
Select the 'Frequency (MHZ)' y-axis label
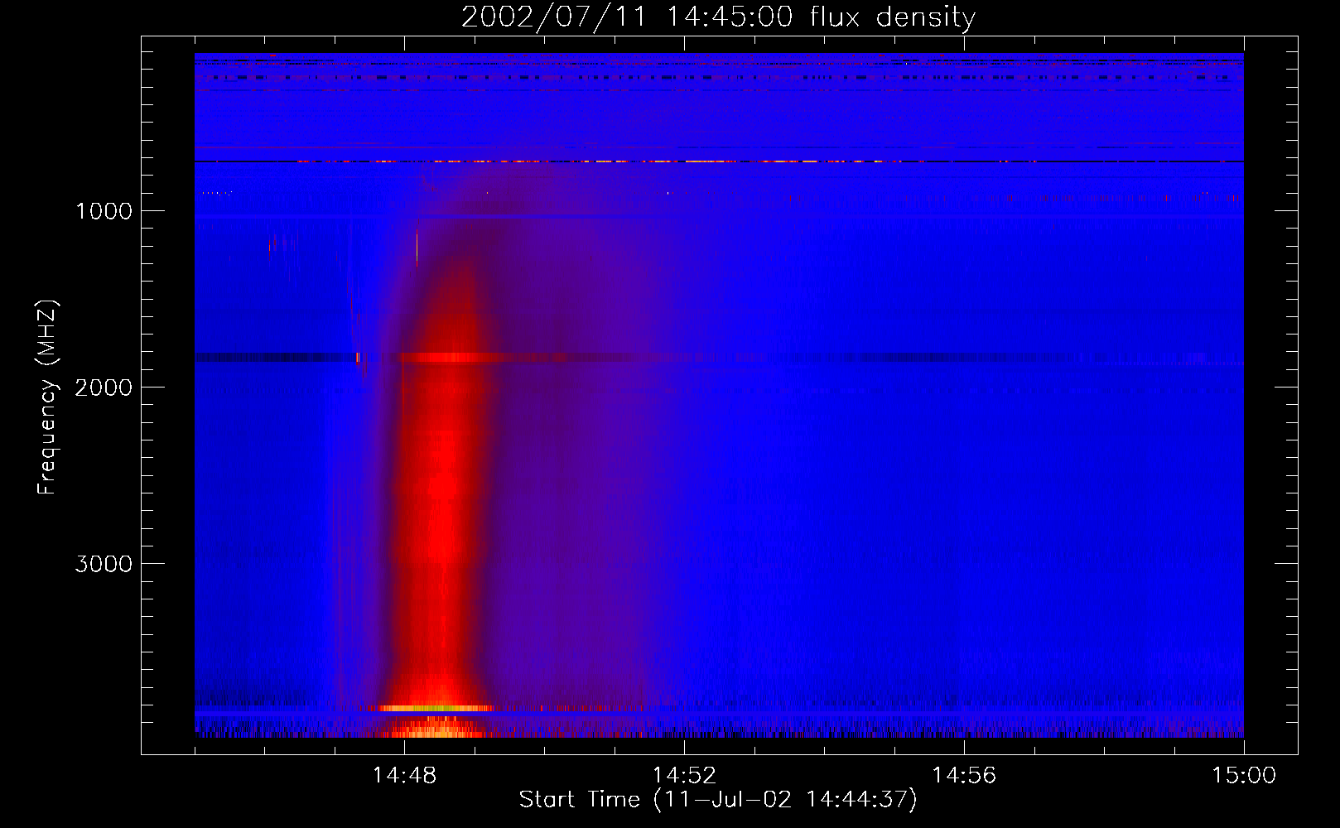tap(46, 397)
